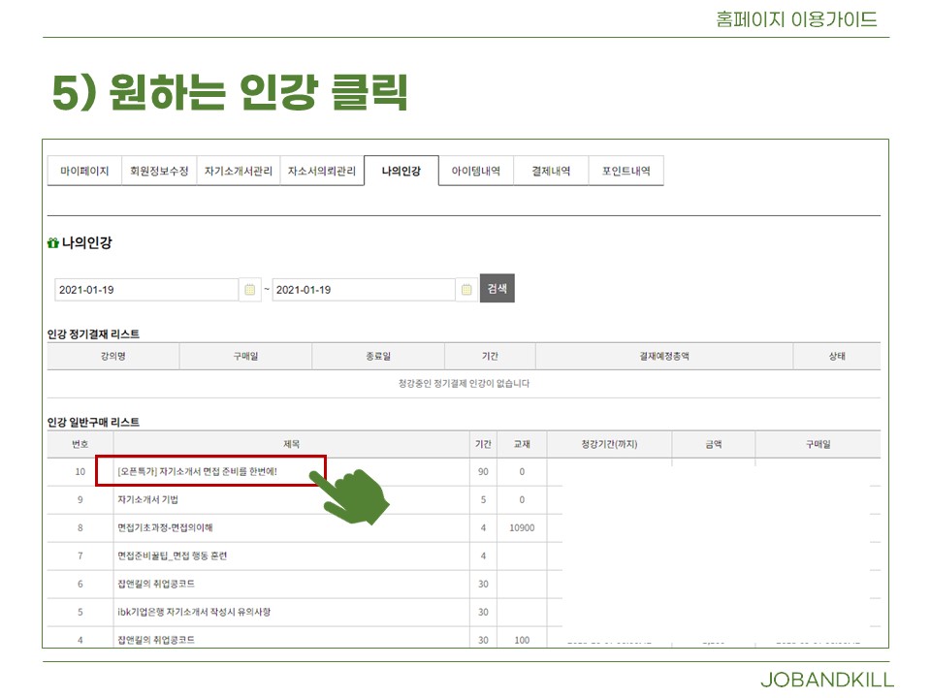Open the ibk기업은행 자기소개서 작성시 유의사항 lecture
Viewport: 931px width, 698px height.
(x=194, y=613)
